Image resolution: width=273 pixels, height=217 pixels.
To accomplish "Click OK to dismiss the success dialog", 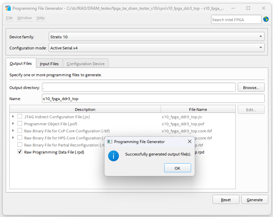I will (177, 168).
